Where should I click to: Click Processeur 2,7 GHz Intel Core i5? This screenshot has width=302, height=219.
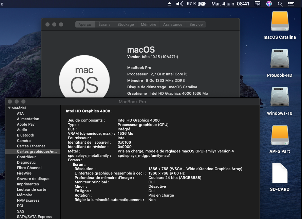[157, 74]
